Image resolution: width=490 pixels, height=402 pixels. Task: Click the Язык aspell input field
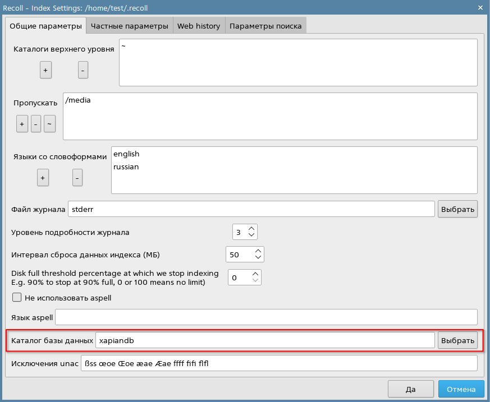pos(266,317)
